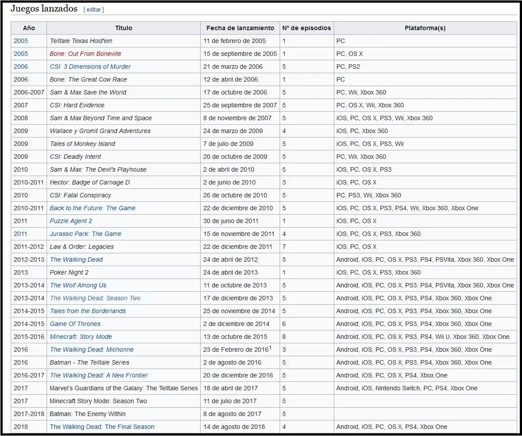
Task: Click the date '13 de octubre de 2015'
Action: tap(235, 337)
